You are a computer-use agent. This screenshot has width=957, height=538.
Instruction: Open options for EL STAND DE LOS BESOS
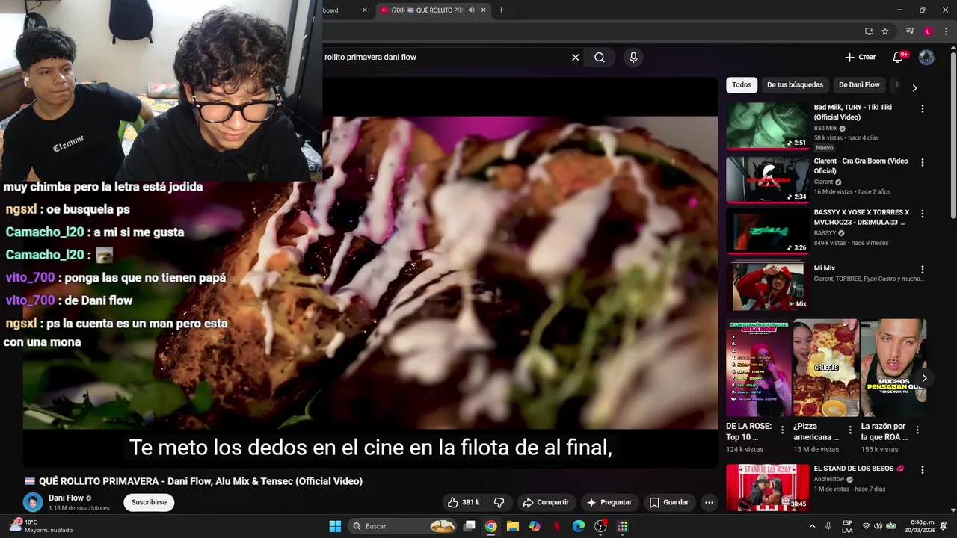tap(922, 470)
